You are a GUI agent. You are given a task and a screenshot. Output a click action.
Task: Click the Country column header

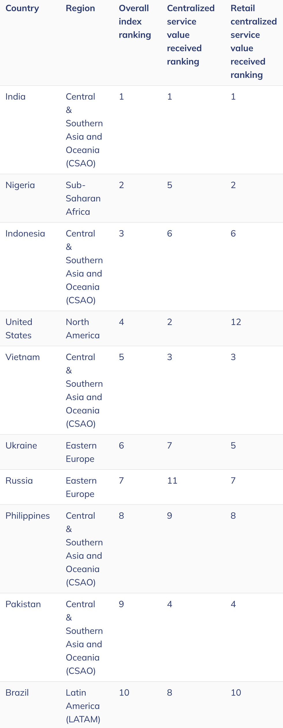[x=22, y=8]
